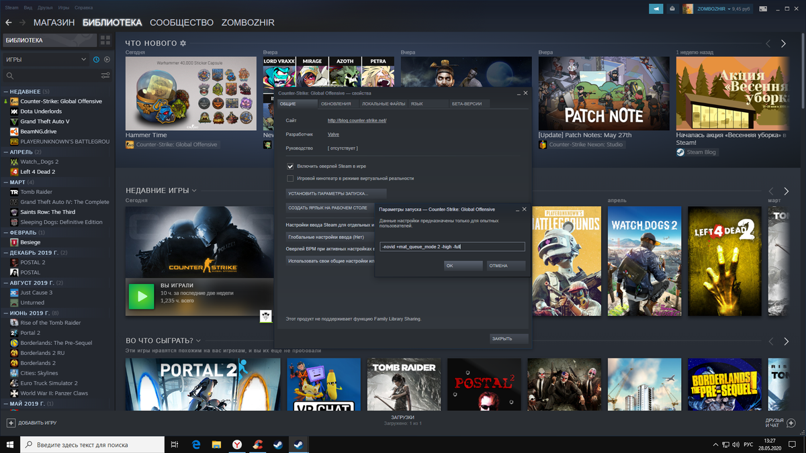
Task: Play Counter-Strike with green play button
Action: (x=141, y=297)
